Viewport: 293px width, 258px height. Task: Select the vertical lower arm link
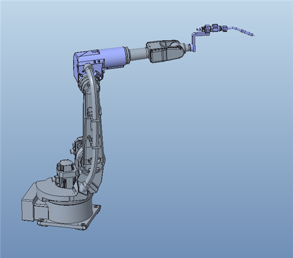93,131
